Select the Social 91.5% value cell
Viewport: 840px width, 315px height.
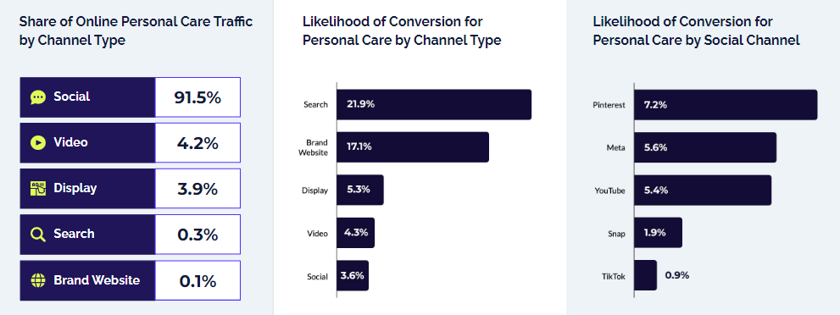pos(197,97)
